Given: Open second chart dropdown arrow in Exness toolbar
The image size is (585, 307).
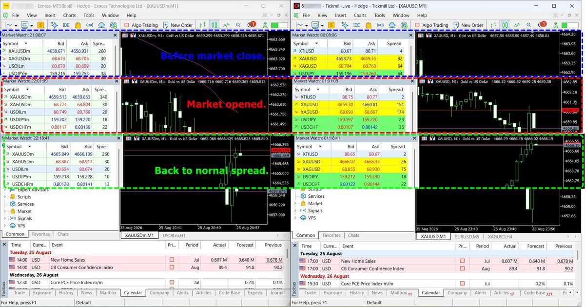Looking at the screenshot, I should (32, 25).
